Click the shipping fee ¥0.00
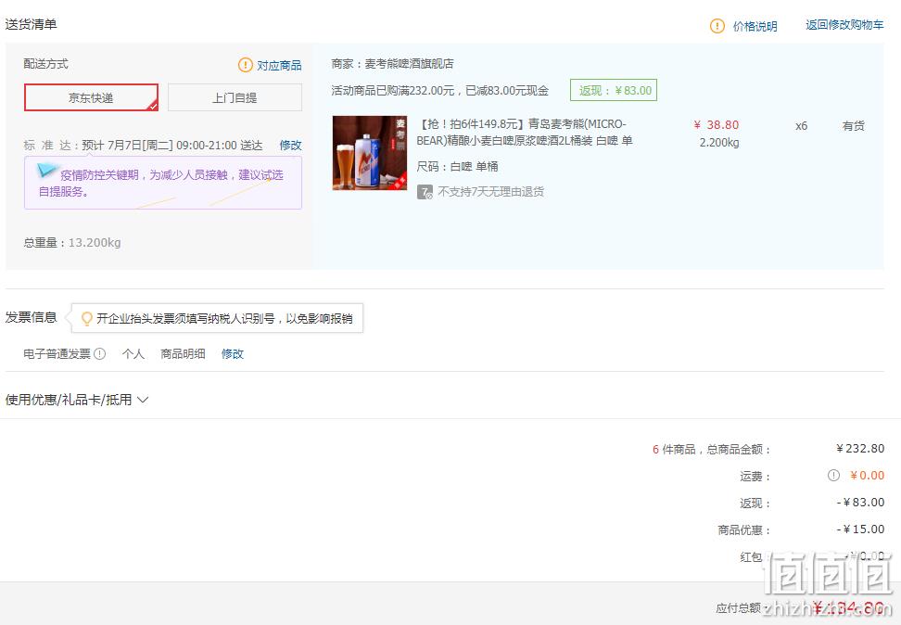This screenshot has width=901, height=625. pyautogui.click(x=867, y=476)
